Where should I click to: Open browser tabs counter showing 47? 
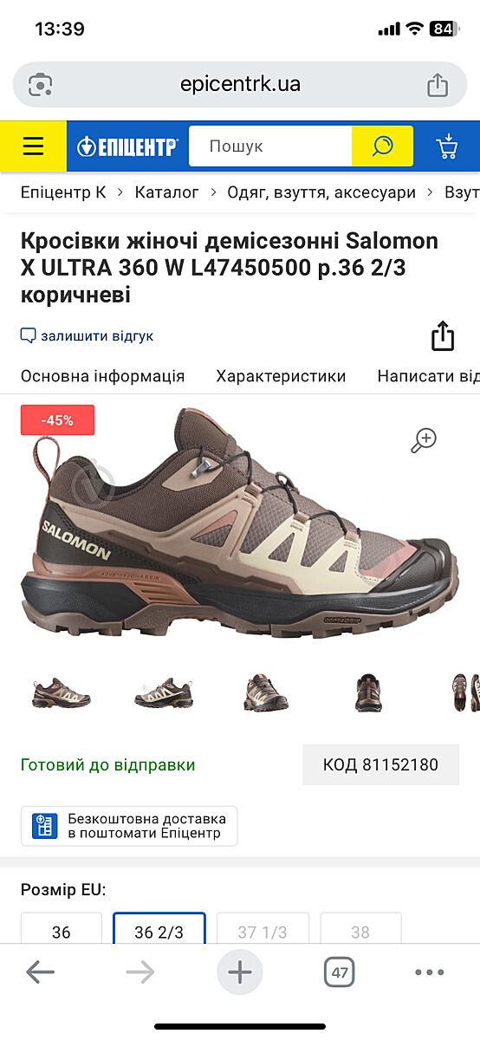(x=340, y=972)
